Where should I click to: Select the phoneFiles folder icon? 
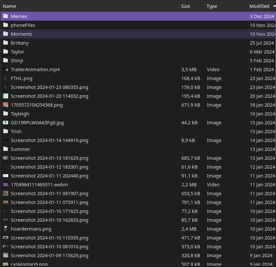pos(6,25)
